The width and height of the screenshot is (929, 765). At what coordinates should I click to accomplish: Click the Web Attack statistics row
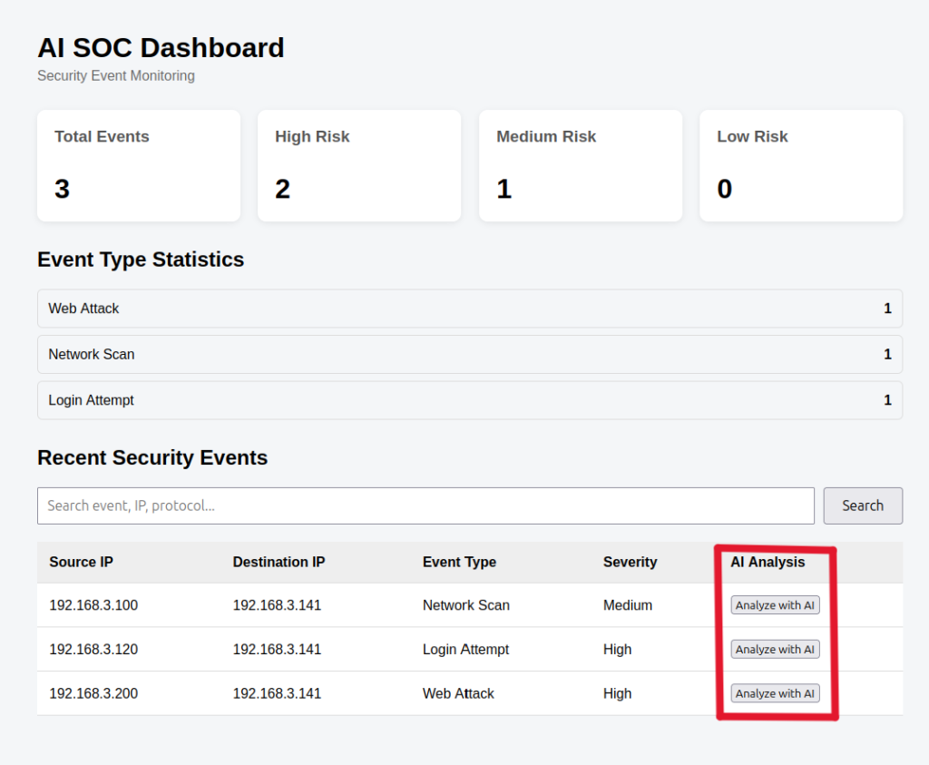(470, 309)
